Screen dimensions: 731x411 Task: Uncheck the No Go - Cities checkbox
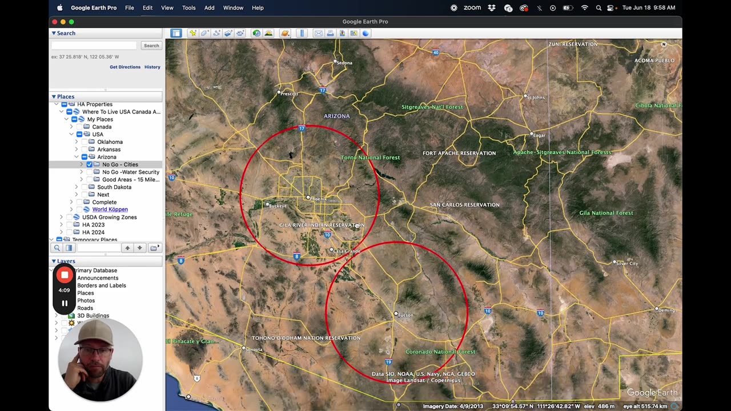pyautogui.click(x=89, y=164)
